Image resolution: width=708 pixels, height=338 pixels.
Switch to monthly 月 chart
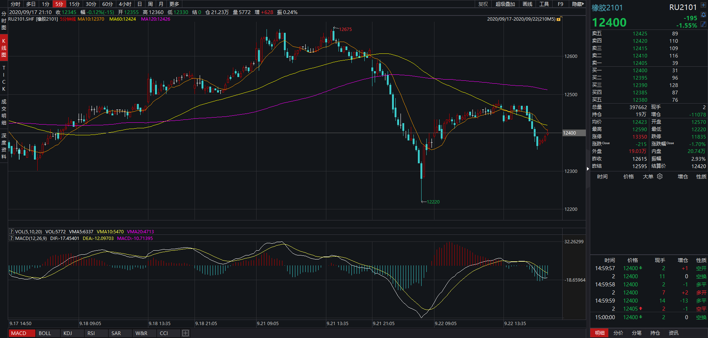coord(161,4)
